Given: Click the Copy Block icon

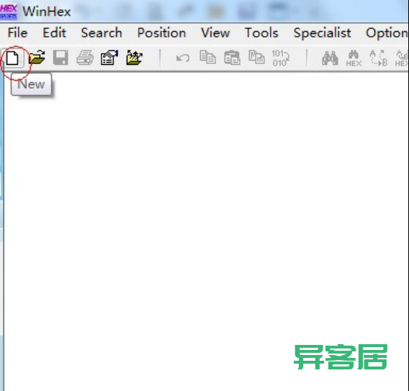Looking at the screenshot, I should 207,58.
